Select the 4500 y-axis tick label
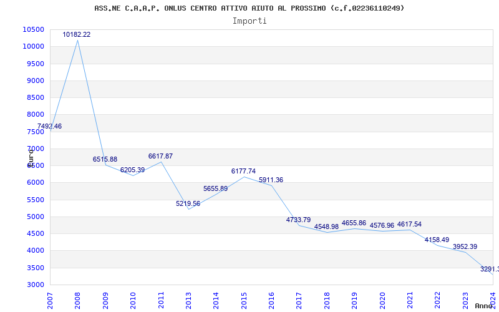 coord(36,233)
